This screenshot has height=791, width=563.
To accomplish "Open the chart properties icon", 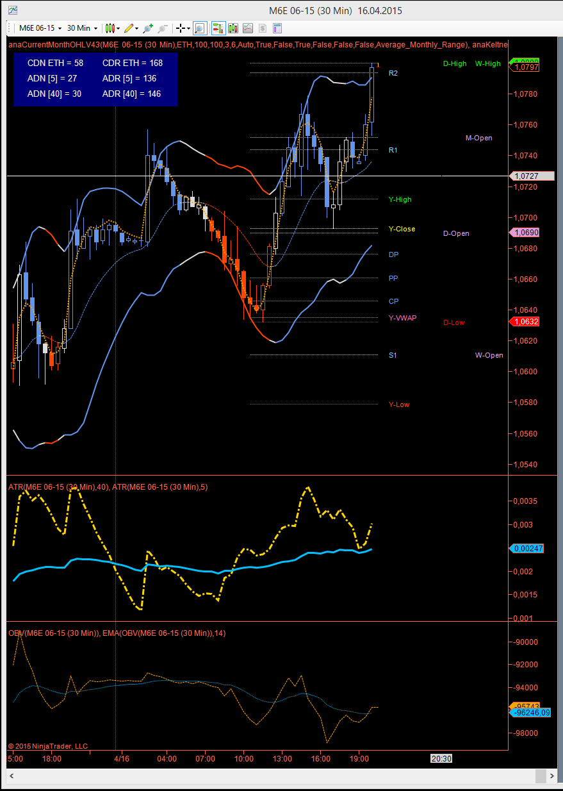I will pos(277,28).
